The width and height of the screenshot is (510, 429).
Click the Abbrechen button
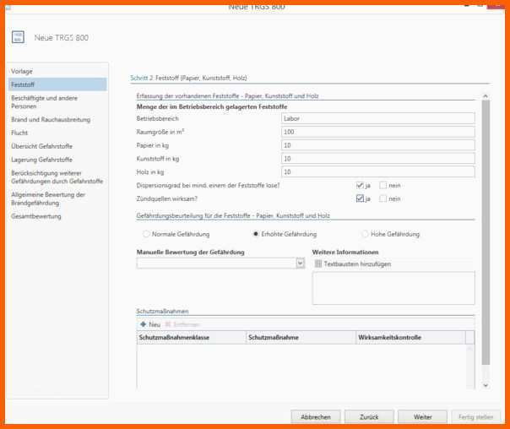pos(316,417)
